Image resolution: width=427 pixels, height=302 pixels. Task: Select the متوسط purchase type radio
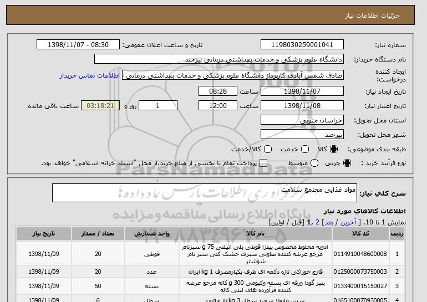click(314, 163)
